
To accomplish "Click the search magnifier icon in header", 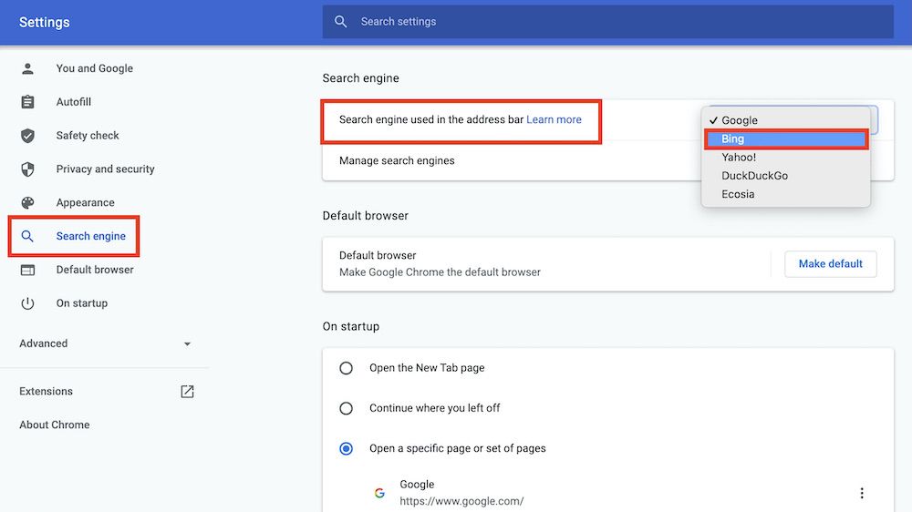I will (341, 22).
